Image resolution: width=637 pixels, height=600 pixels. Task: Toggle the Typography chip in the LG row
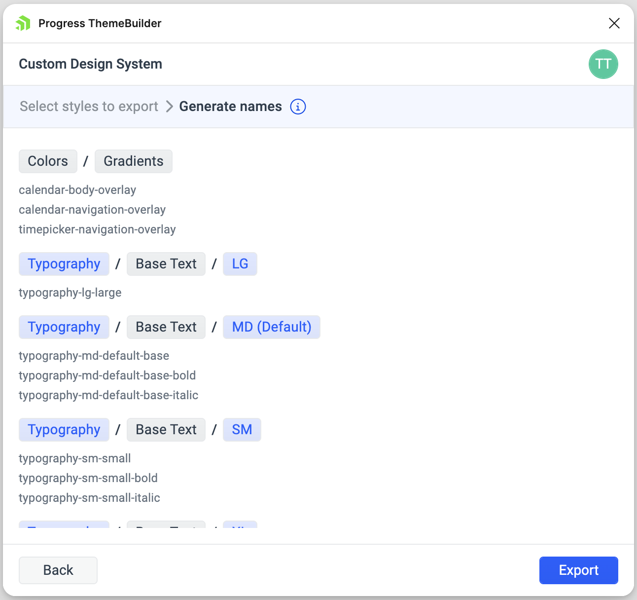coord(64,264)
